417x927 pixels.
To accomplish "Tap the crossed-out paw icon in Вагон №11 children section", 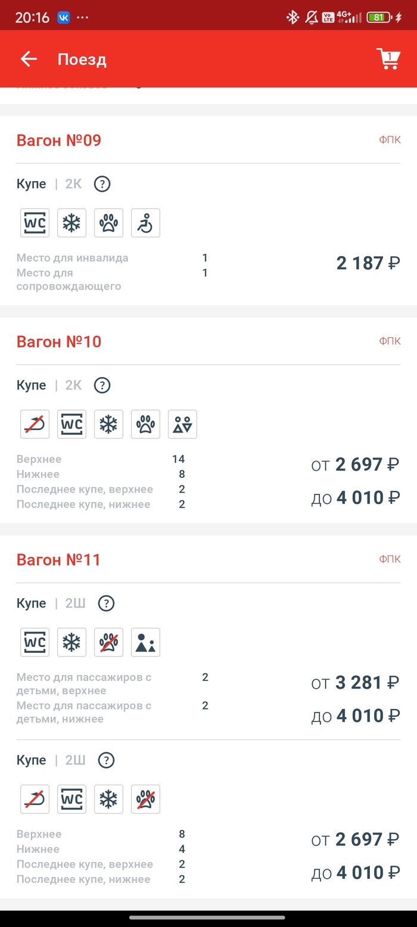I will tap(108, 642).
